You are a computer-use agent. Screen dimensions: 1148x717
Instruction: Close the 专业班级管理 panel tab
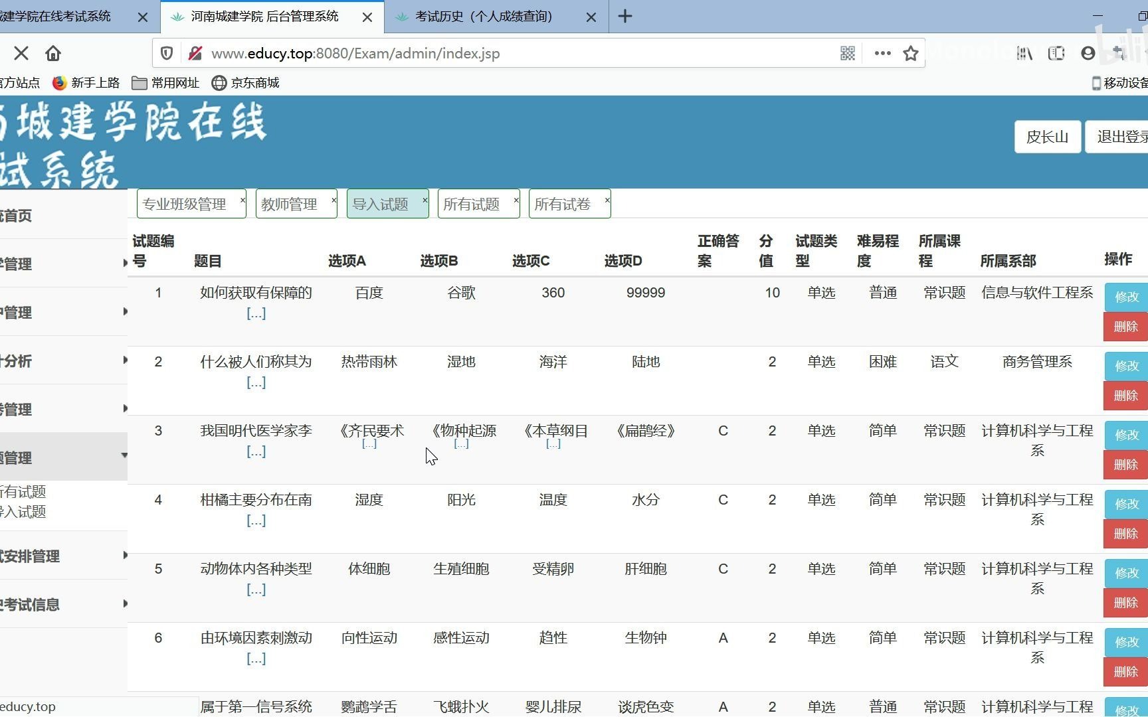click(x=242, y=200)
